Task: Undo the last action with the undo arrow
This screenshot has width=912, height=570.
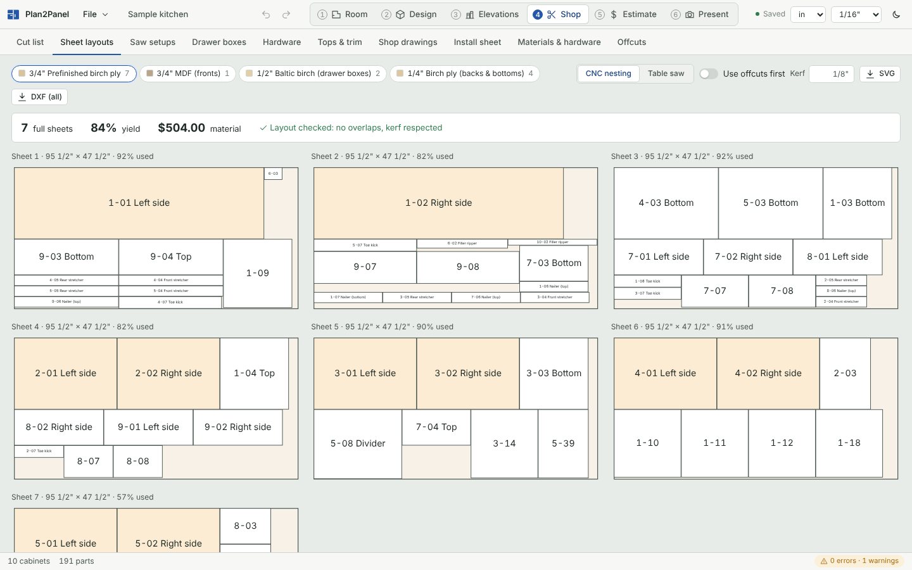Action: (x=266, y=15)
